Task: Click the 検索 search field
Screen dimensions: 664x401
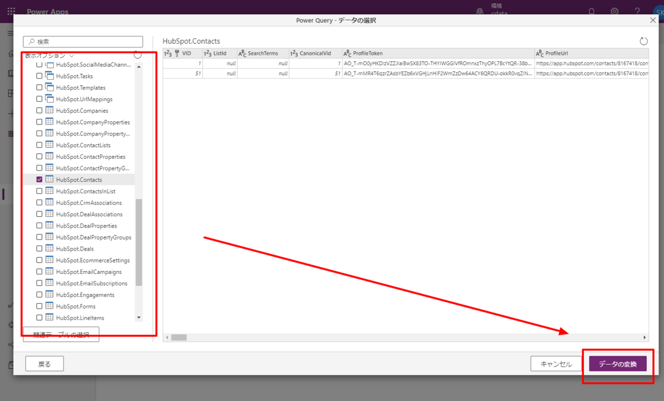Action: [83, 41]
